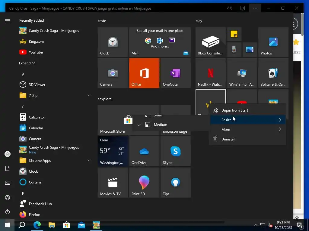This screenshot has height=231, width=309.
Task: Show hidden system tray icons
Action: click(255, 225)
